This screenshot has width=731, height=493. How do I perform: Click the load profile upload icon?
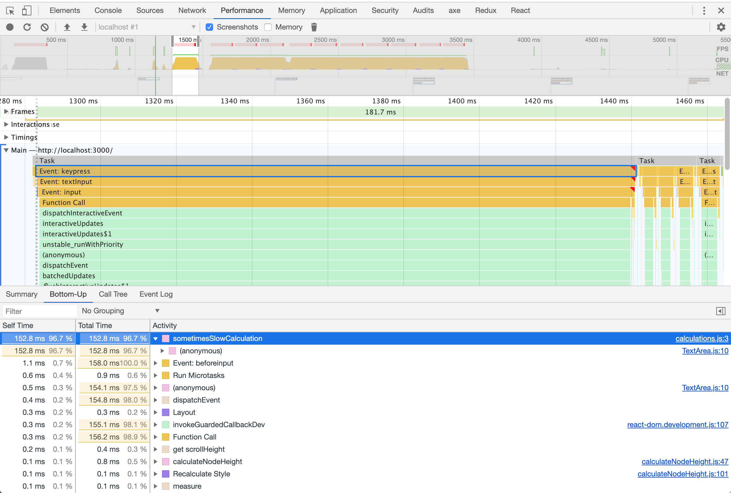[x=67, y=27]
